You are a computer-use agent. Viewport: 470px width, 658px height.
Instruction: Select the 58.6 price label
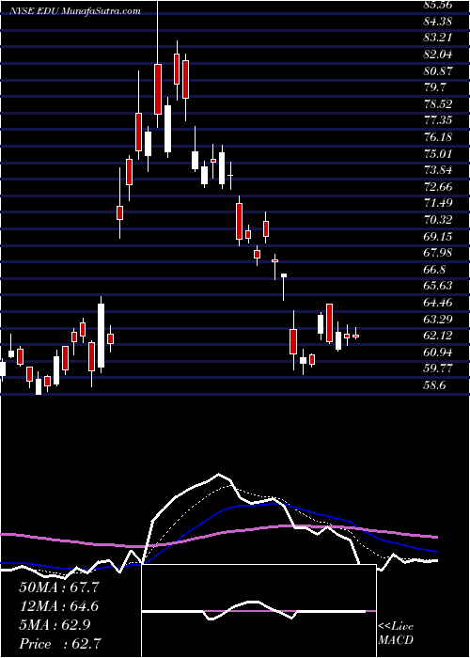point(435,385)
